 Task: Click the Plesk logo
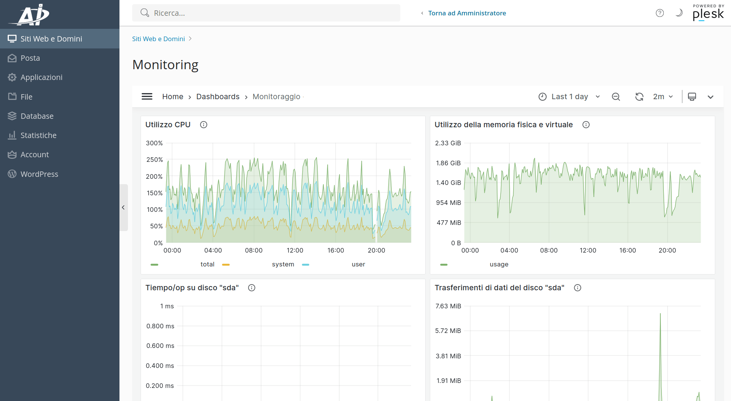[708, 13]
